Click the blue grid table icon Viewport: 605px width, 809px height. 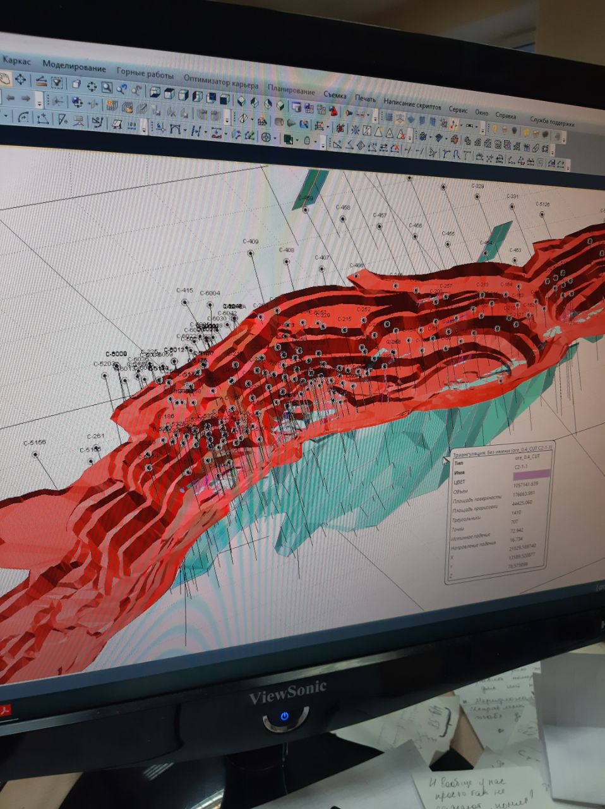point(389,117)
